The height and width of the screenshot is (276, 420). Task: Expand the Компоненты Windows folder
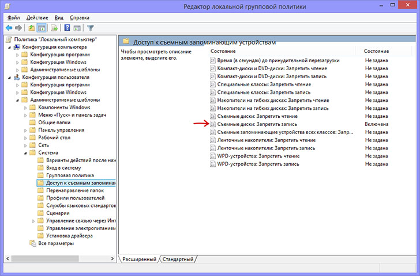point(25,108)
